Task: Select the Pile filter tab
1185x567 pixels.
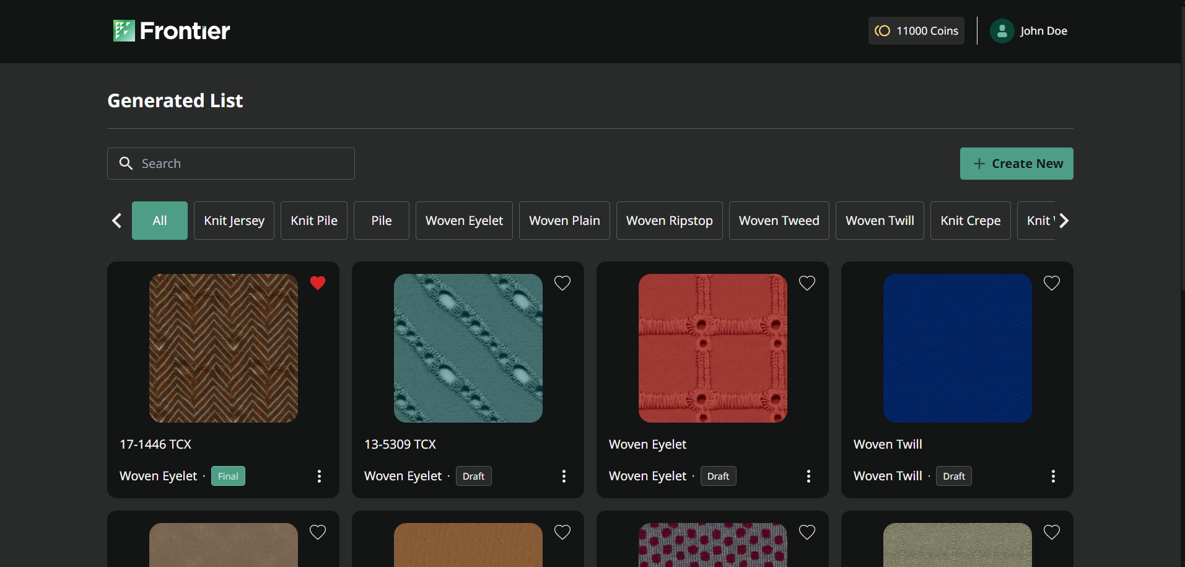Action: point(382,221)
